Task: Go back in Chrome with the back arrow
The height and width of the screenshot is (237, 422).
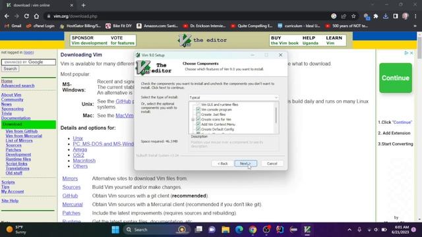Action: pyautogui.click(x=7, y=16)
